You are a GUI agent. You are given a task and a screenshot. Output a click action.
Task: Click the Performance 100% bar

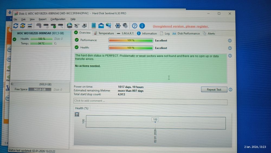[x=131, y=40]
